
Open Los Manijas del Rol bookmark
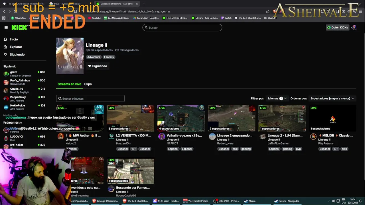[116, 18]
